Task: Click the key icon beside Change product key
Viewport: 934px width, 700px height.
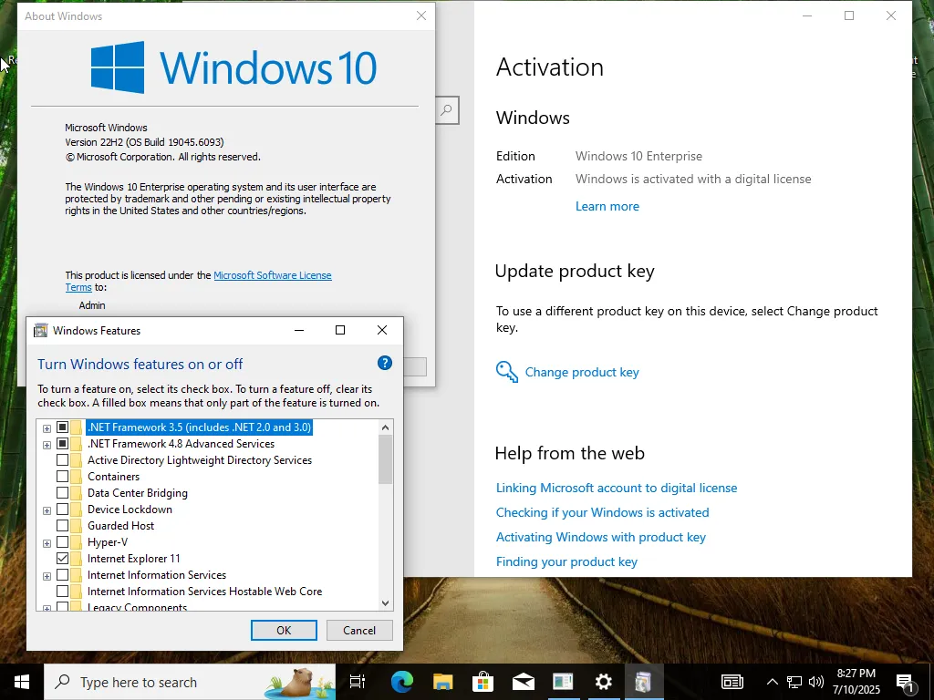Action: tap(507, 372)
